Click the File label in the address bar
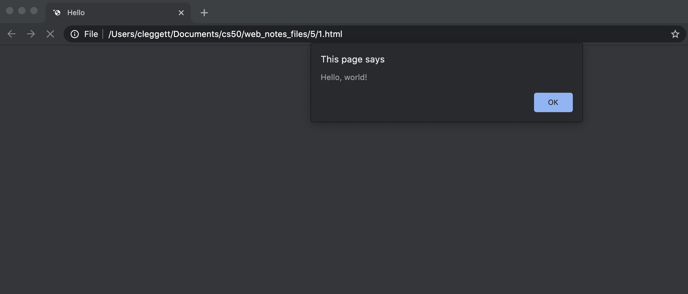This screenshot has height=294, width=688. 91,34
